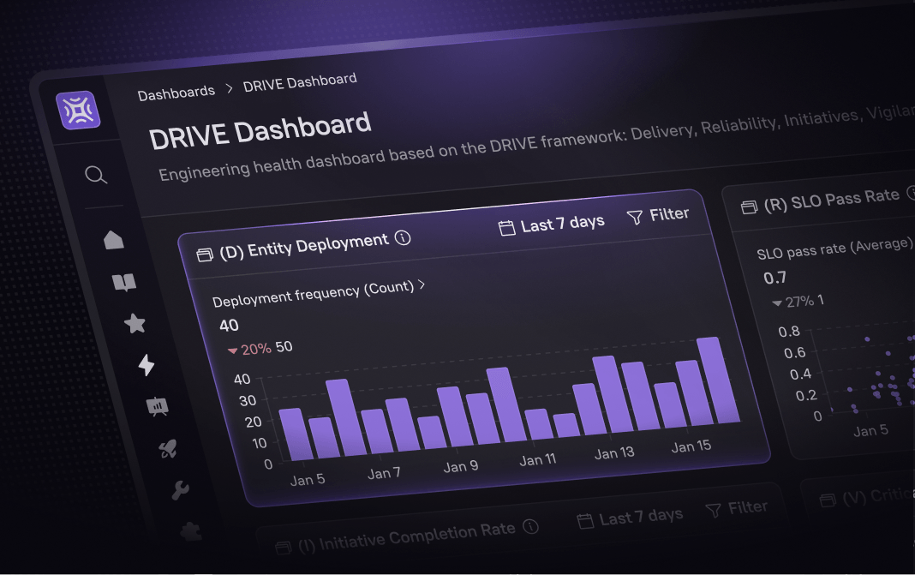Open Last 7 days on Initiative Completion Rate
This screenshot has height=575, width=915.
(x=630, y=518)
